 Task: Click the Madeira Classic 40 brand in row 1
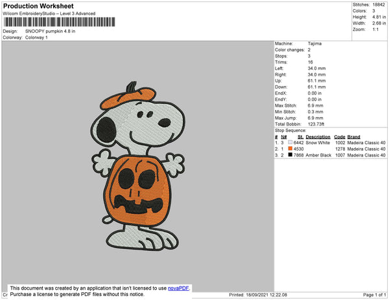tap(366, 143)
